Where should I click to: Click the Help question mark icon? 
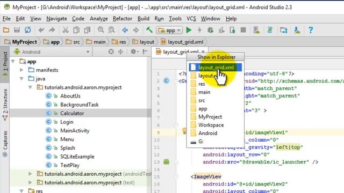click(311, 30)
